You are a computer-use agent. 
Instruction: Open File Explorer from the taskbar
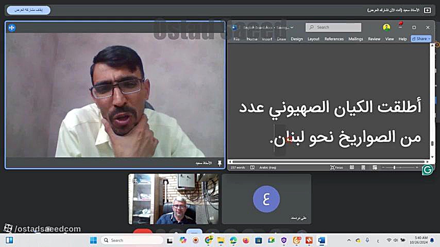[x=221, y=240]
